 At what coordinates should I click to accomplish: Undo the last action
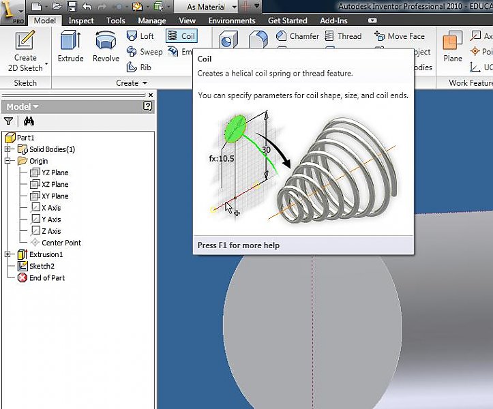coord(87,6)
